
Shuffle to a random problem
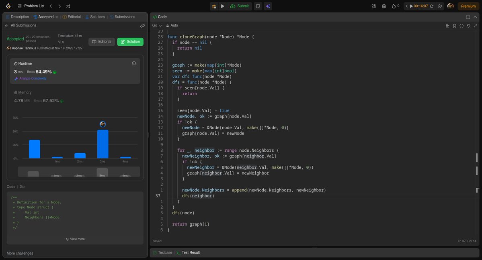[x=68, y=6]
